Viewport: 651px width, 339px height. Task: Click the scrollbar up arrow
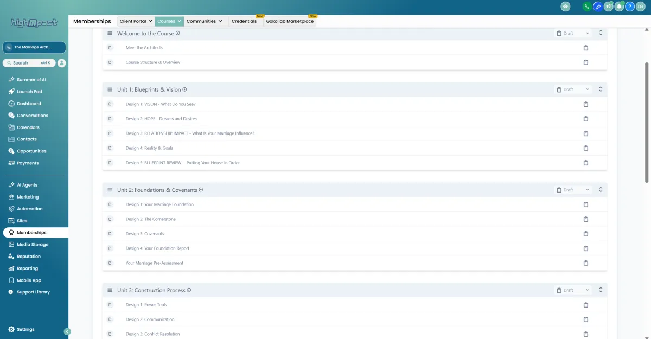[x=646, y=30]
